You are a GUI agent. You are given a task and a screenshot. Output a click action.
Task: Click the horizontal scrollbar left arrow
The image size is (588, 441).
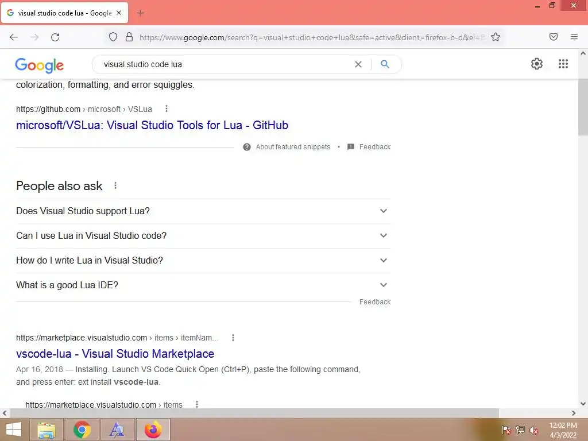(5, 413)
